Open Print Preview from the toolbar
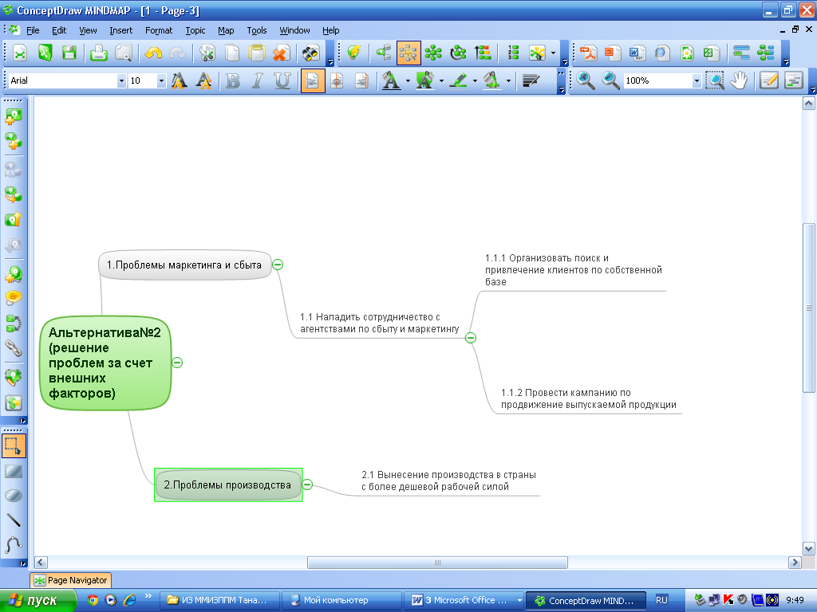817x612 pixels. [124, 53]
